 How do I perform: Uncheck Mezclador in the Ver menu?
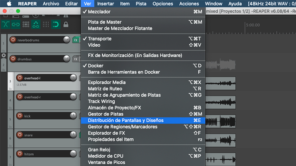(98, 12)
